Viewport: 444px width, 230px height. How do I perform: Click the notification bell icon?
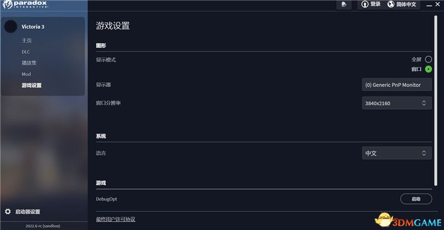[345, 4]
